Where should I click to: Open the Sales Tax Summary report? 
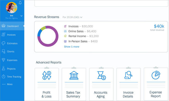point(74,84)
